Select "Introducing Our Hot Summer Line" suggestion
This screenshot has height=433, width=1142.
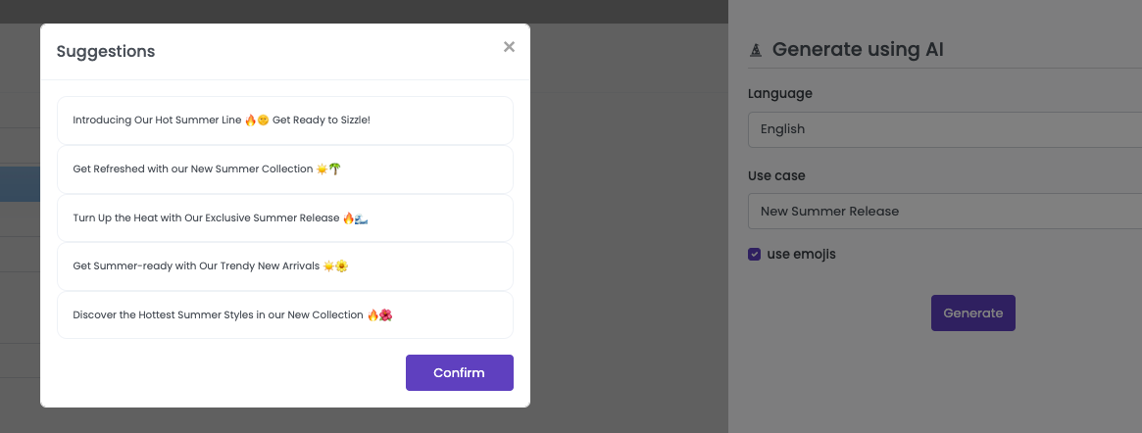coord(157,120)
